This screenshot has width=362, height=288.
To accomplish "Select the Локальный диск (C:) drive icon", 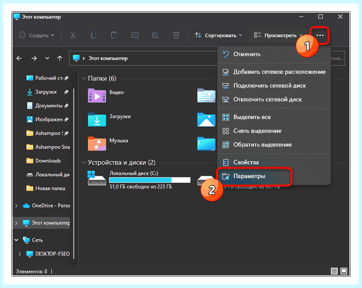I will pyautogui.click(x=97, y=178).
